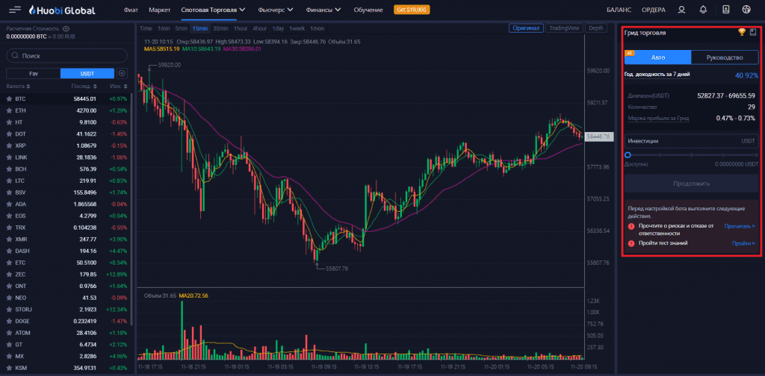Select the STORJ row in coin list
Viewport: 765px width, 376px height.
point(66,310)
